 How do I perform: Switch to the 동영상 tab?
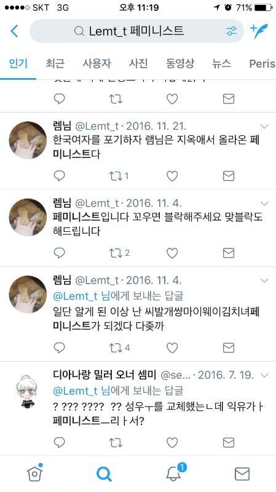180,63
